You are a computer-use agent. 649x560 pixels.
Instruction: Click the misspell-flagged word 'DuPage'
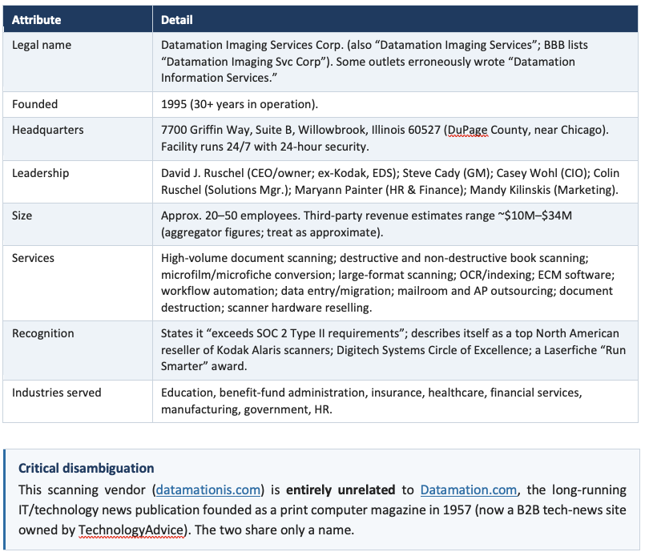[468, 131]
